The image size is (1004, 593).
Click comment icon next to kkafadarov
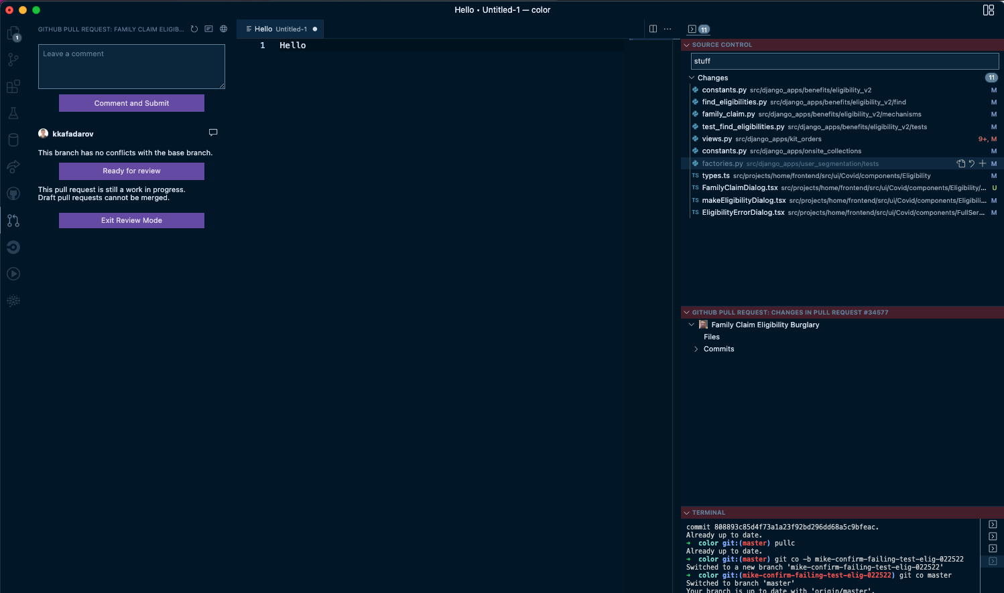213,133
